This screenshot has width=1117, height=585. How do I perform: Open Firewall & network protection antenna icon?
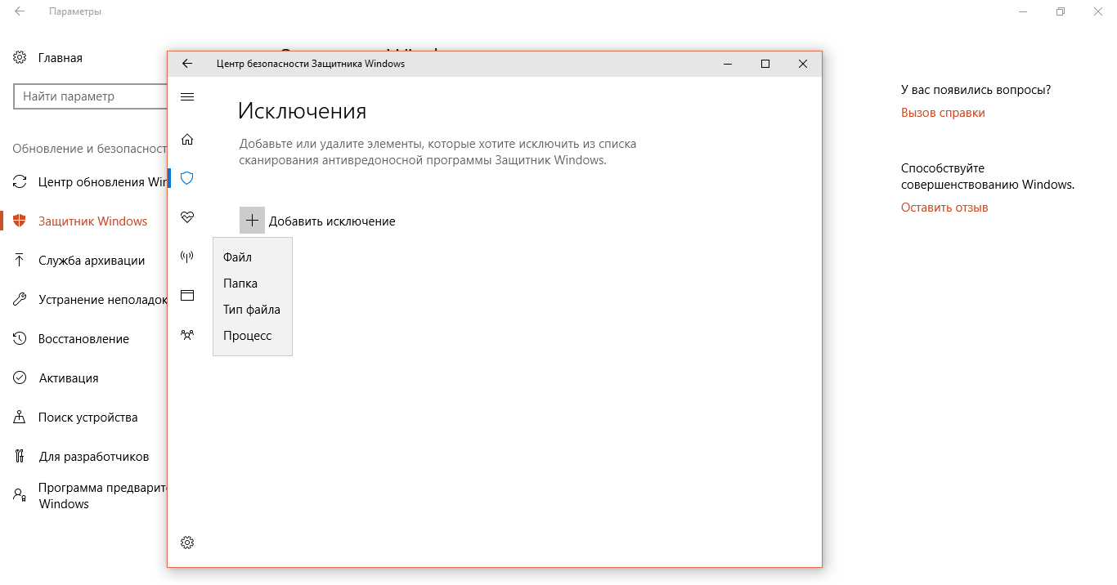(x=187, y=257)
